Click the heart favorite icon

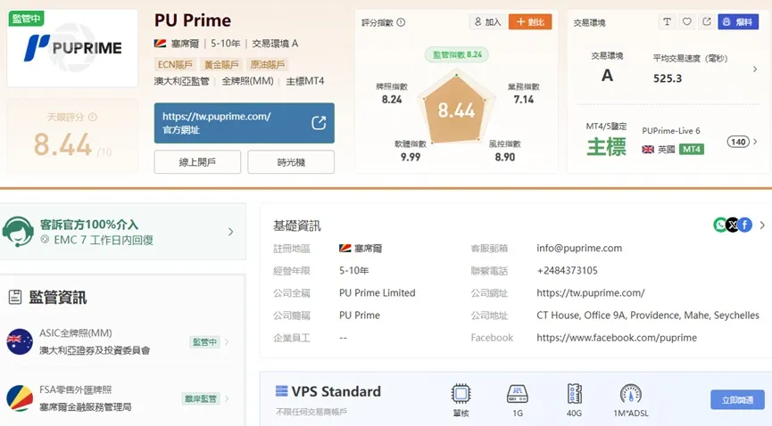(x=687, y=21)
